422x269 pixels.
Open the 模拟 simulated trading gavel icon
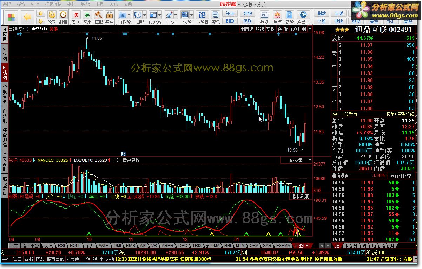point(99,17)
